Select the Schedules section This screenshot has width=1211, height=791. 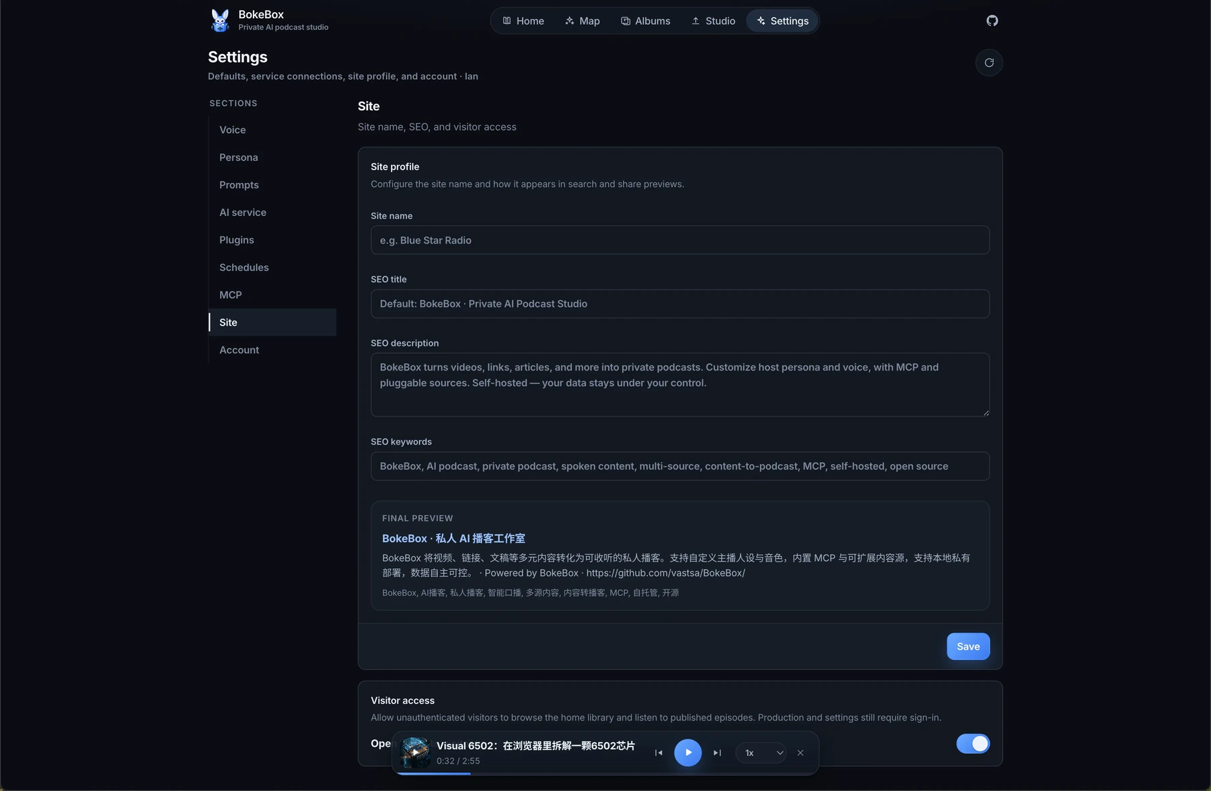(x=272, y=268)
